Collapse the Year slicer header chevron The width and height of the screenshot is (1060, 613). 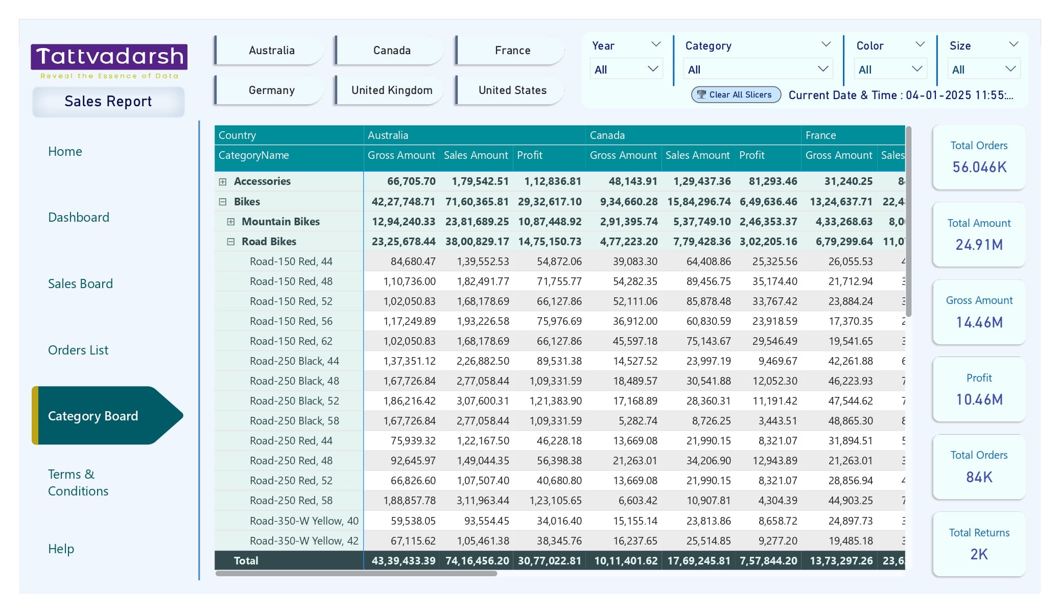coord(656,44)
